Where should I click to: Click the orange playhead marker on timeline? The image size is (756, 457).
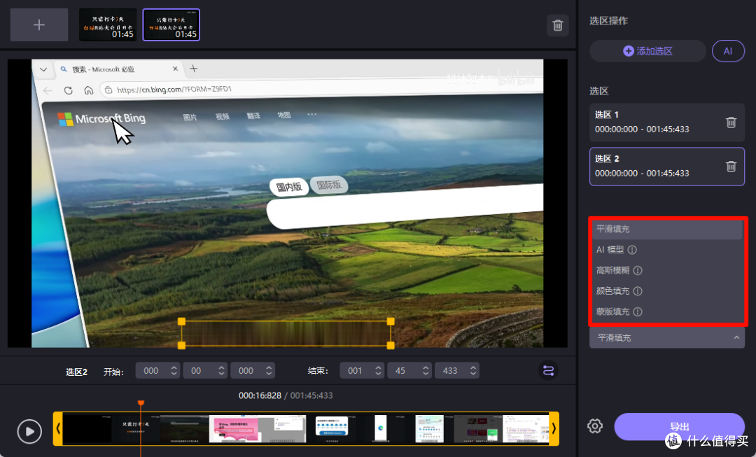(x=141, y=403)
